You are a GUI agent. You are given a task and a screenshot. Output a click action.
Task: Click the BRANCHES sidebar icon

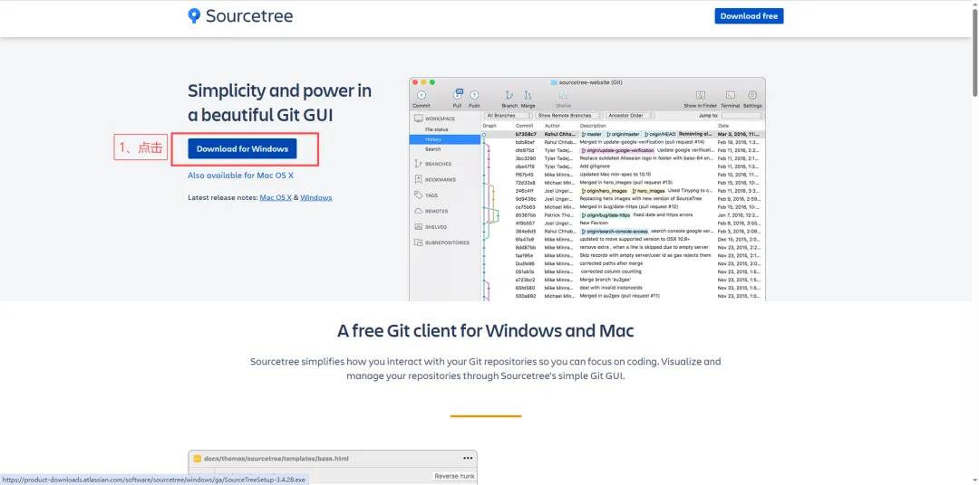click(418, 164)
